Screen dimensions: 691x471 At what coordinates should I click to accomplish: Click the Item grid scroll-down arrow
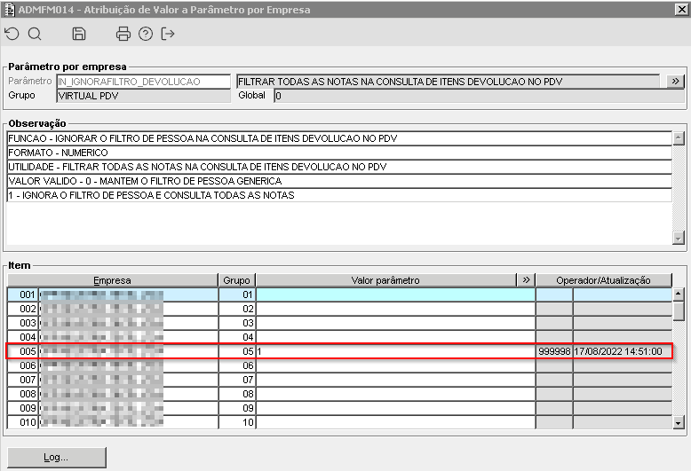(679, 423)
